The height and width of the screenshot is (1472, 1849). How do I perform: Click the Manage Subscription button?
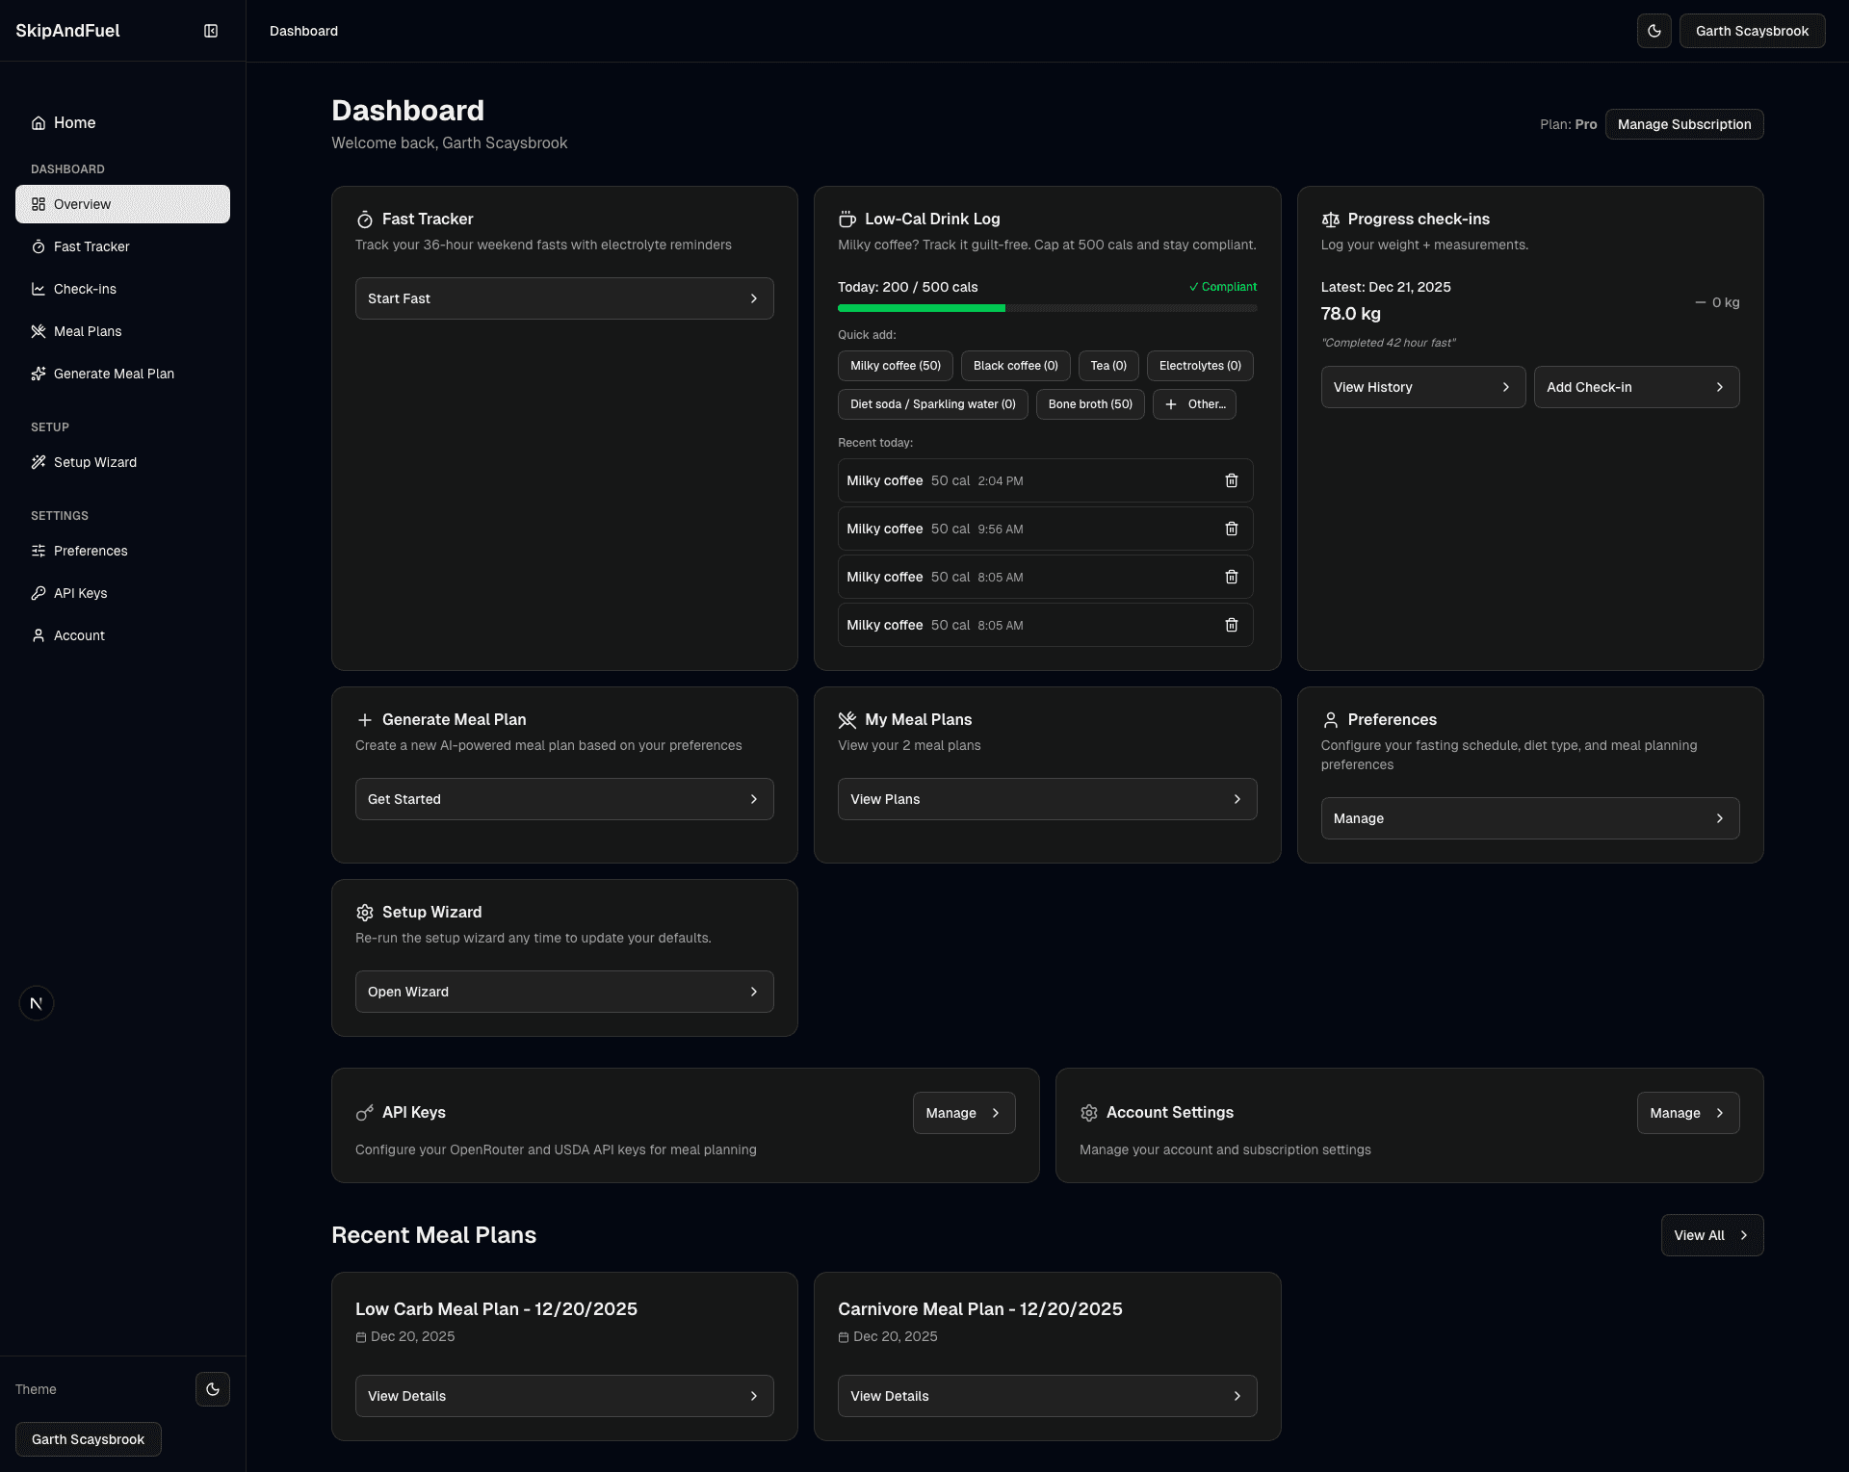click(x=1683, y=123)
